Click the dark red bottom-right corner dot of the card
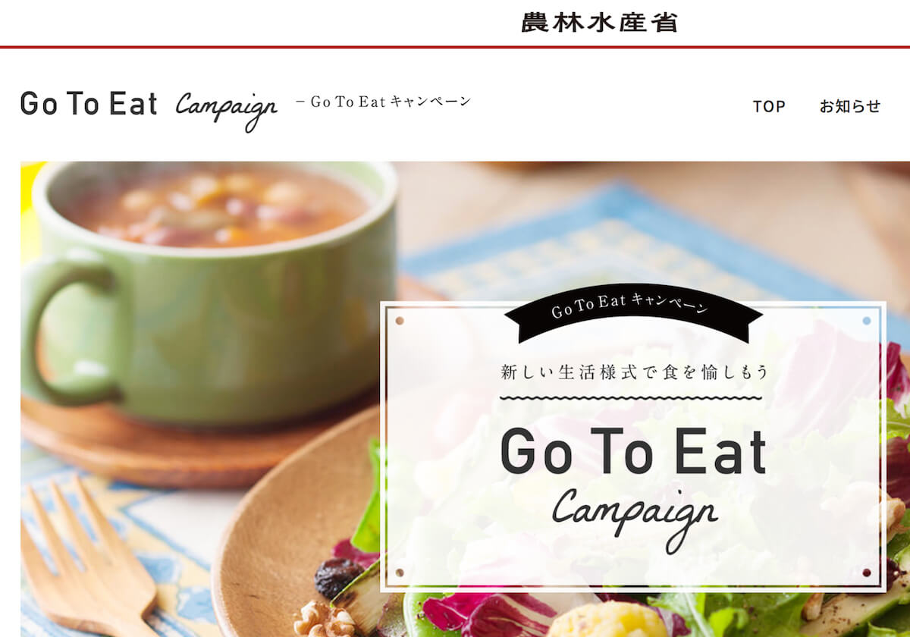 867,573
